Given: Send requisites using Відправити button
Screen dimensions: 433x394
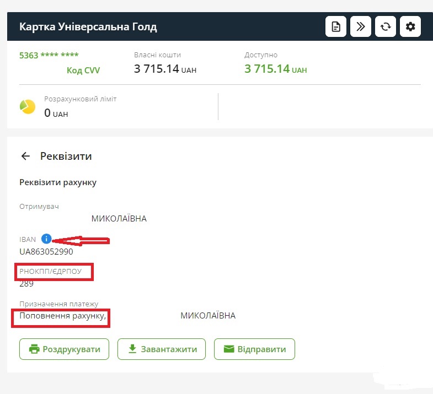Looking at the screenshot, I should (254, 349).
